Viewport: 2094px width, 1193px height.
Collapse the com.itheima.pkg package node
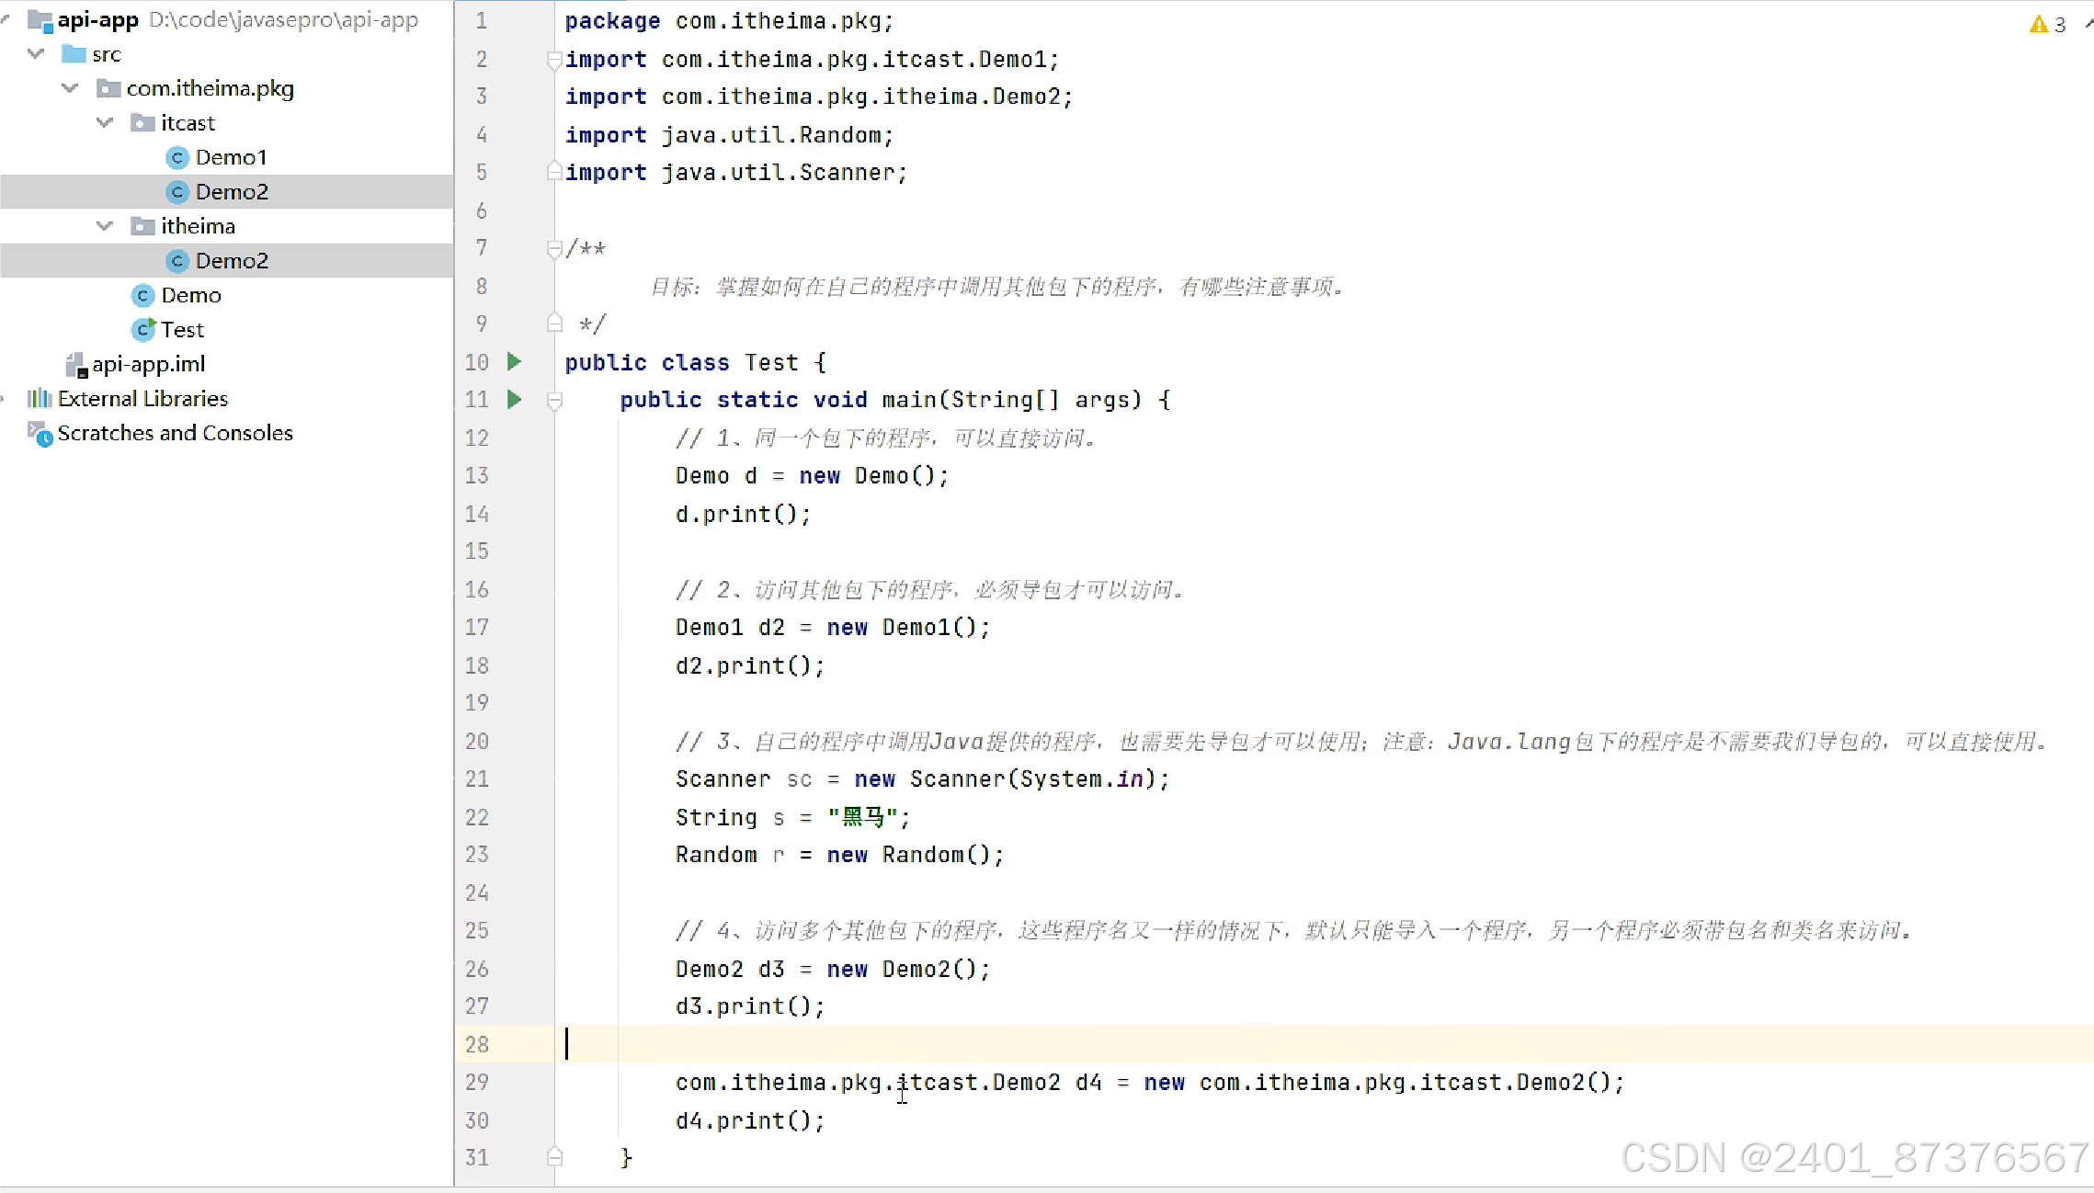point(70,88)
